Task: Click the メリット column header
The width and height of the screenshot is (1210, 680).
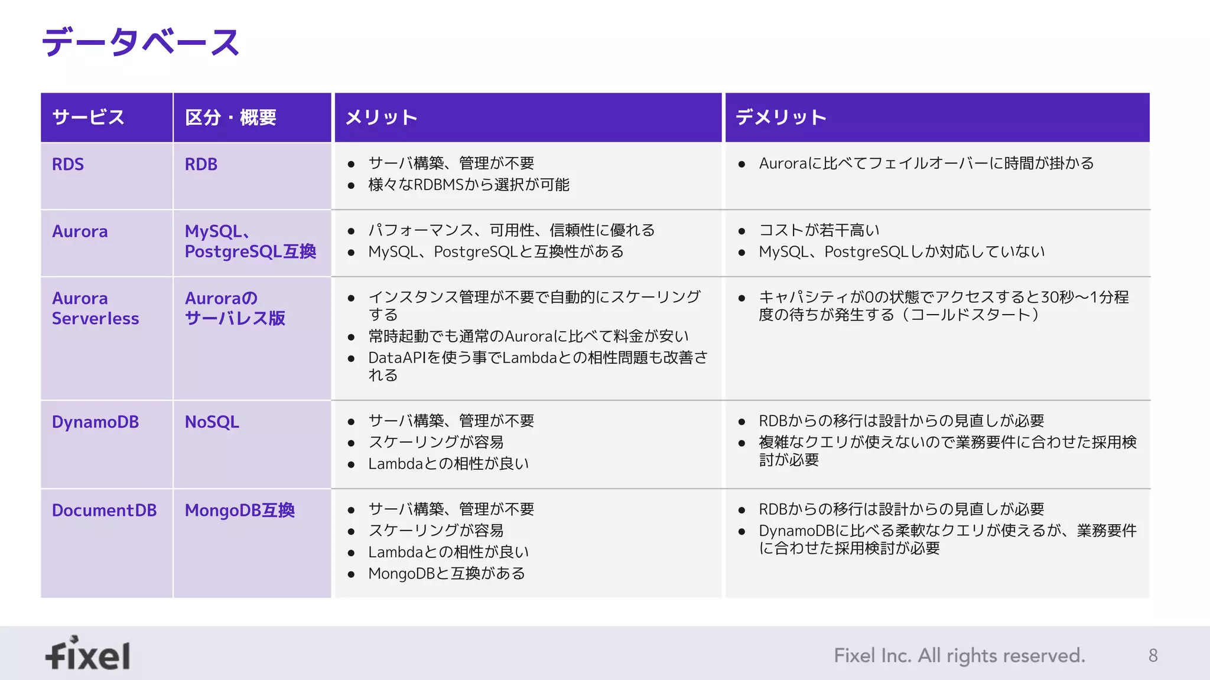Action: tap(381, 117)
